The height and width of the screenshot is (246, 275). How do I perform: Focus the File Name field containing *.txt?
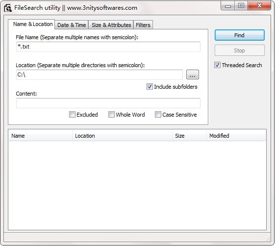108,47
